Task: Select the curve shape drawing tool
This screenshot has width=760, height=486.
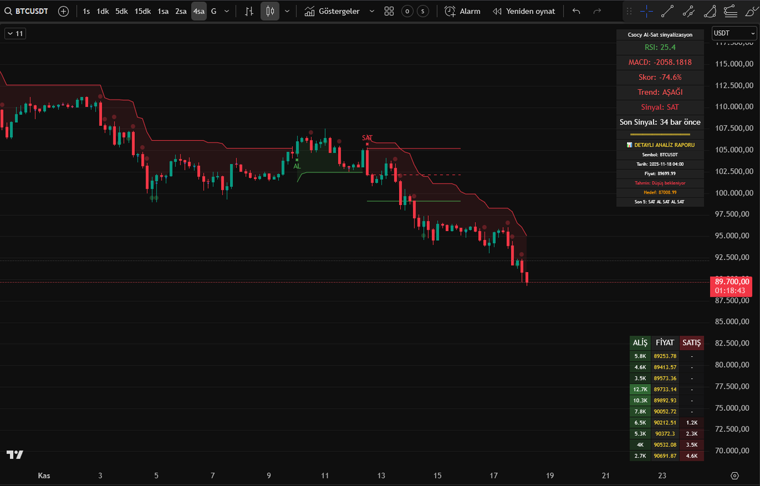Action: point(709,11)
